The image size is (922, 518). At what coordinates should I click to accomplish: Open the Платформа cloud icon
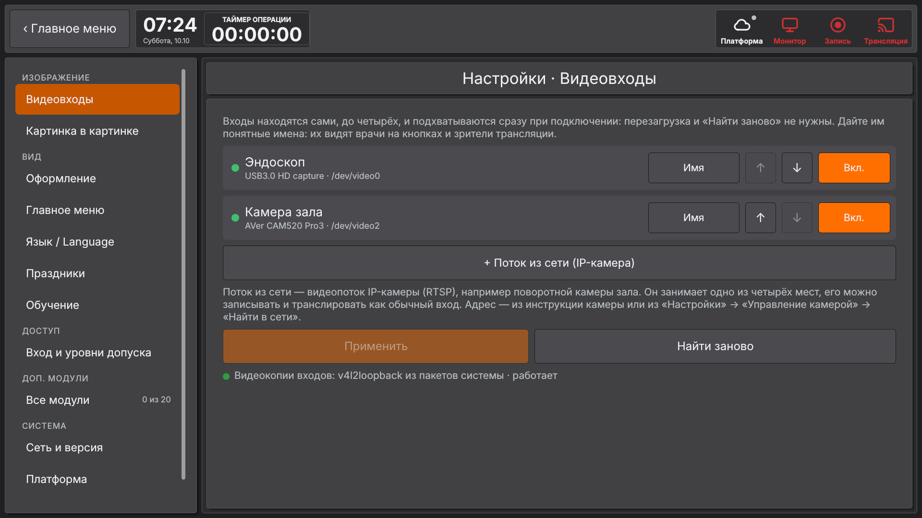coord(741,29)
